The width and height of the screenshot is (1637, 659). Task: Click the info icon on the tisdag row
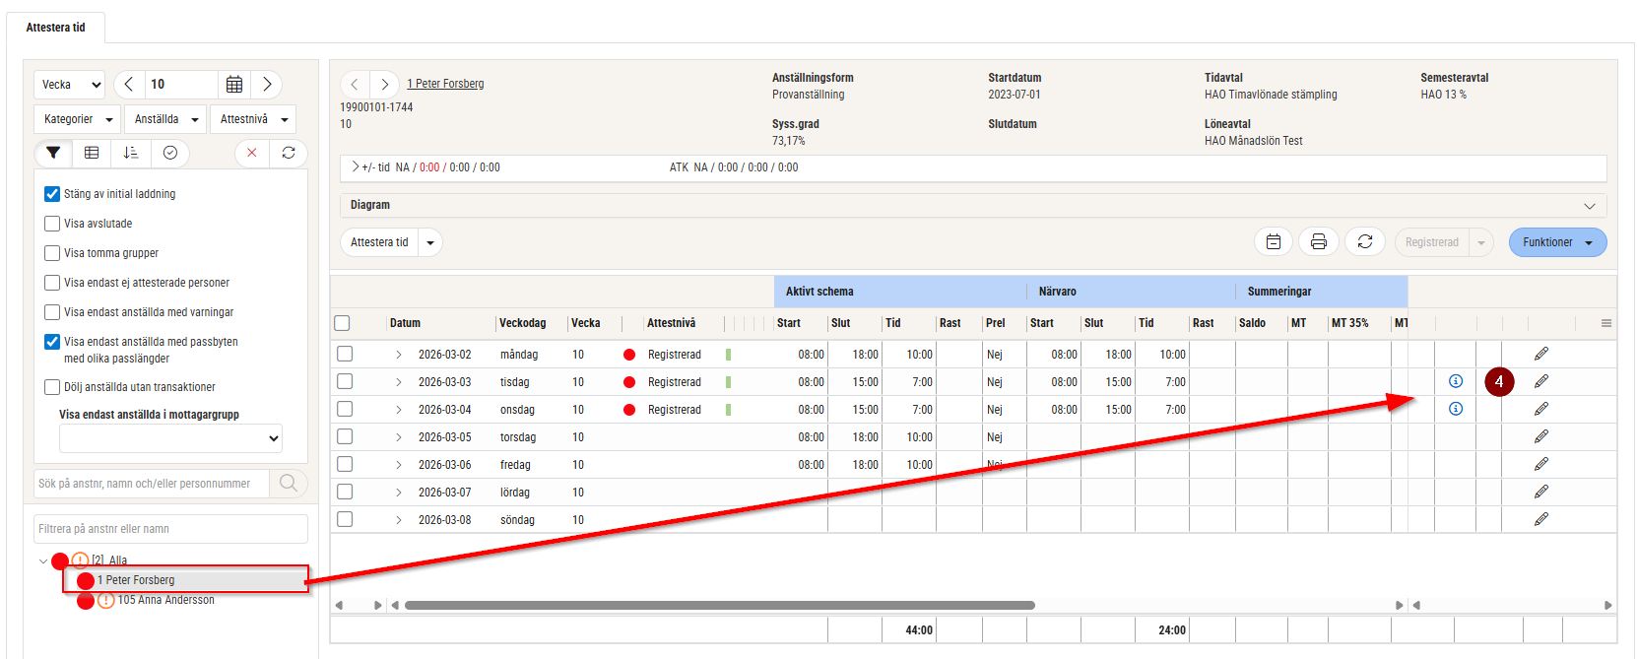tap(1456, 381)
